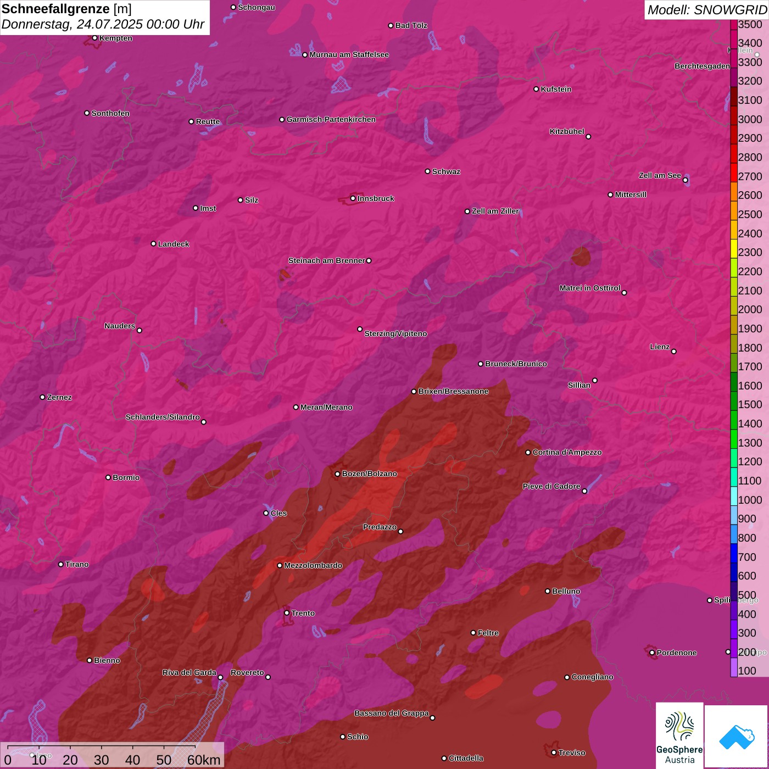Click the Kufstein marker dot

(536, 89)
